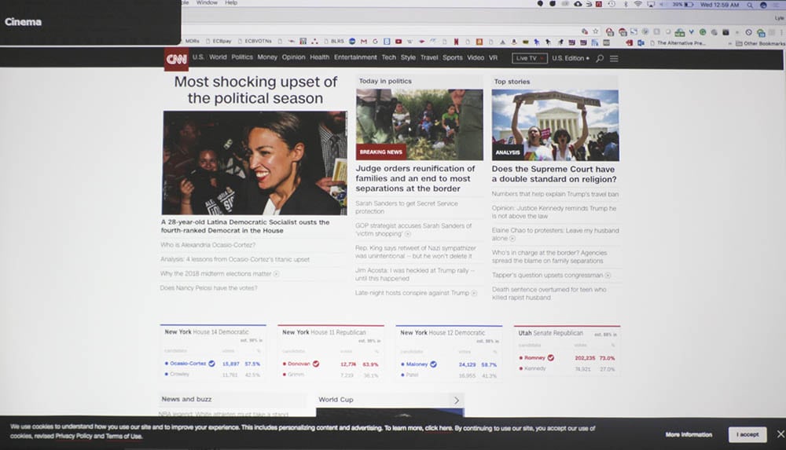This screenshot has height=450, width=786.
Task: Open 'Does Nancy Pelosi have the votes?' link
Action: pyautogui.click(x=208, y=288)
